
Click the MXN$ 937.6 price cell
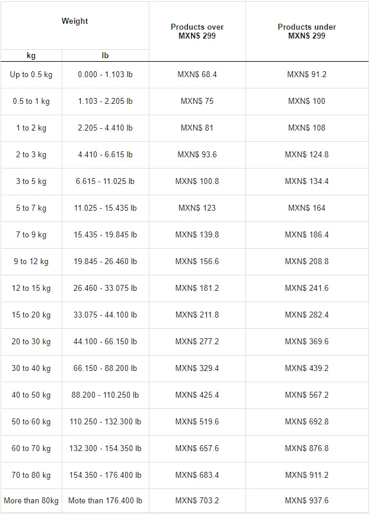click(x=307, y=500)
